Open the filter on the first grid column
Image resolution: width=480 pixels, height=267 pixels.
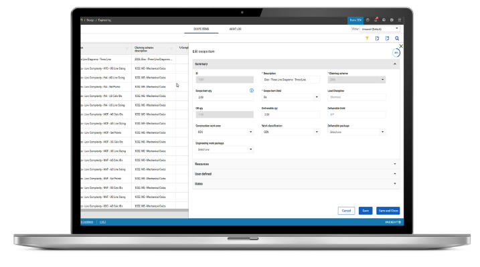pos(127,49)
